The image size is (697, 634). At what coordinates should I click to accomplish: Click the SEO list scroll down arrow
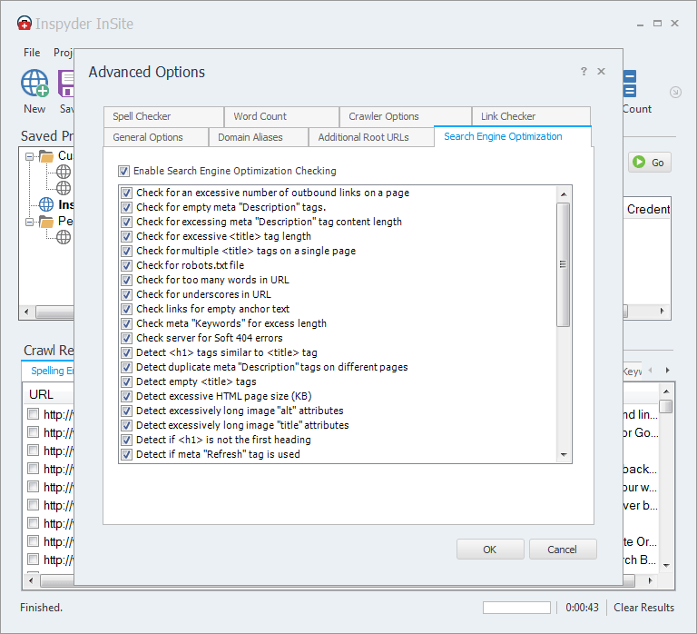tap(564, 455)
